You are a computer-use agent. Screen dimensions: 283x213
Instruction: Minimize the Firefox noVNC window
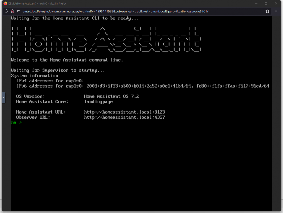[256, 3]
